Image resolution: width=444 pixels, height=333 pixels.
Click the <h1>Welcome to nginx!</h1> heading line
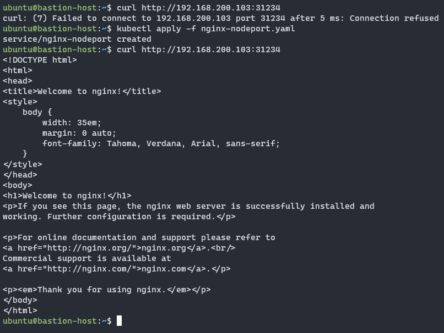point(67,196)
